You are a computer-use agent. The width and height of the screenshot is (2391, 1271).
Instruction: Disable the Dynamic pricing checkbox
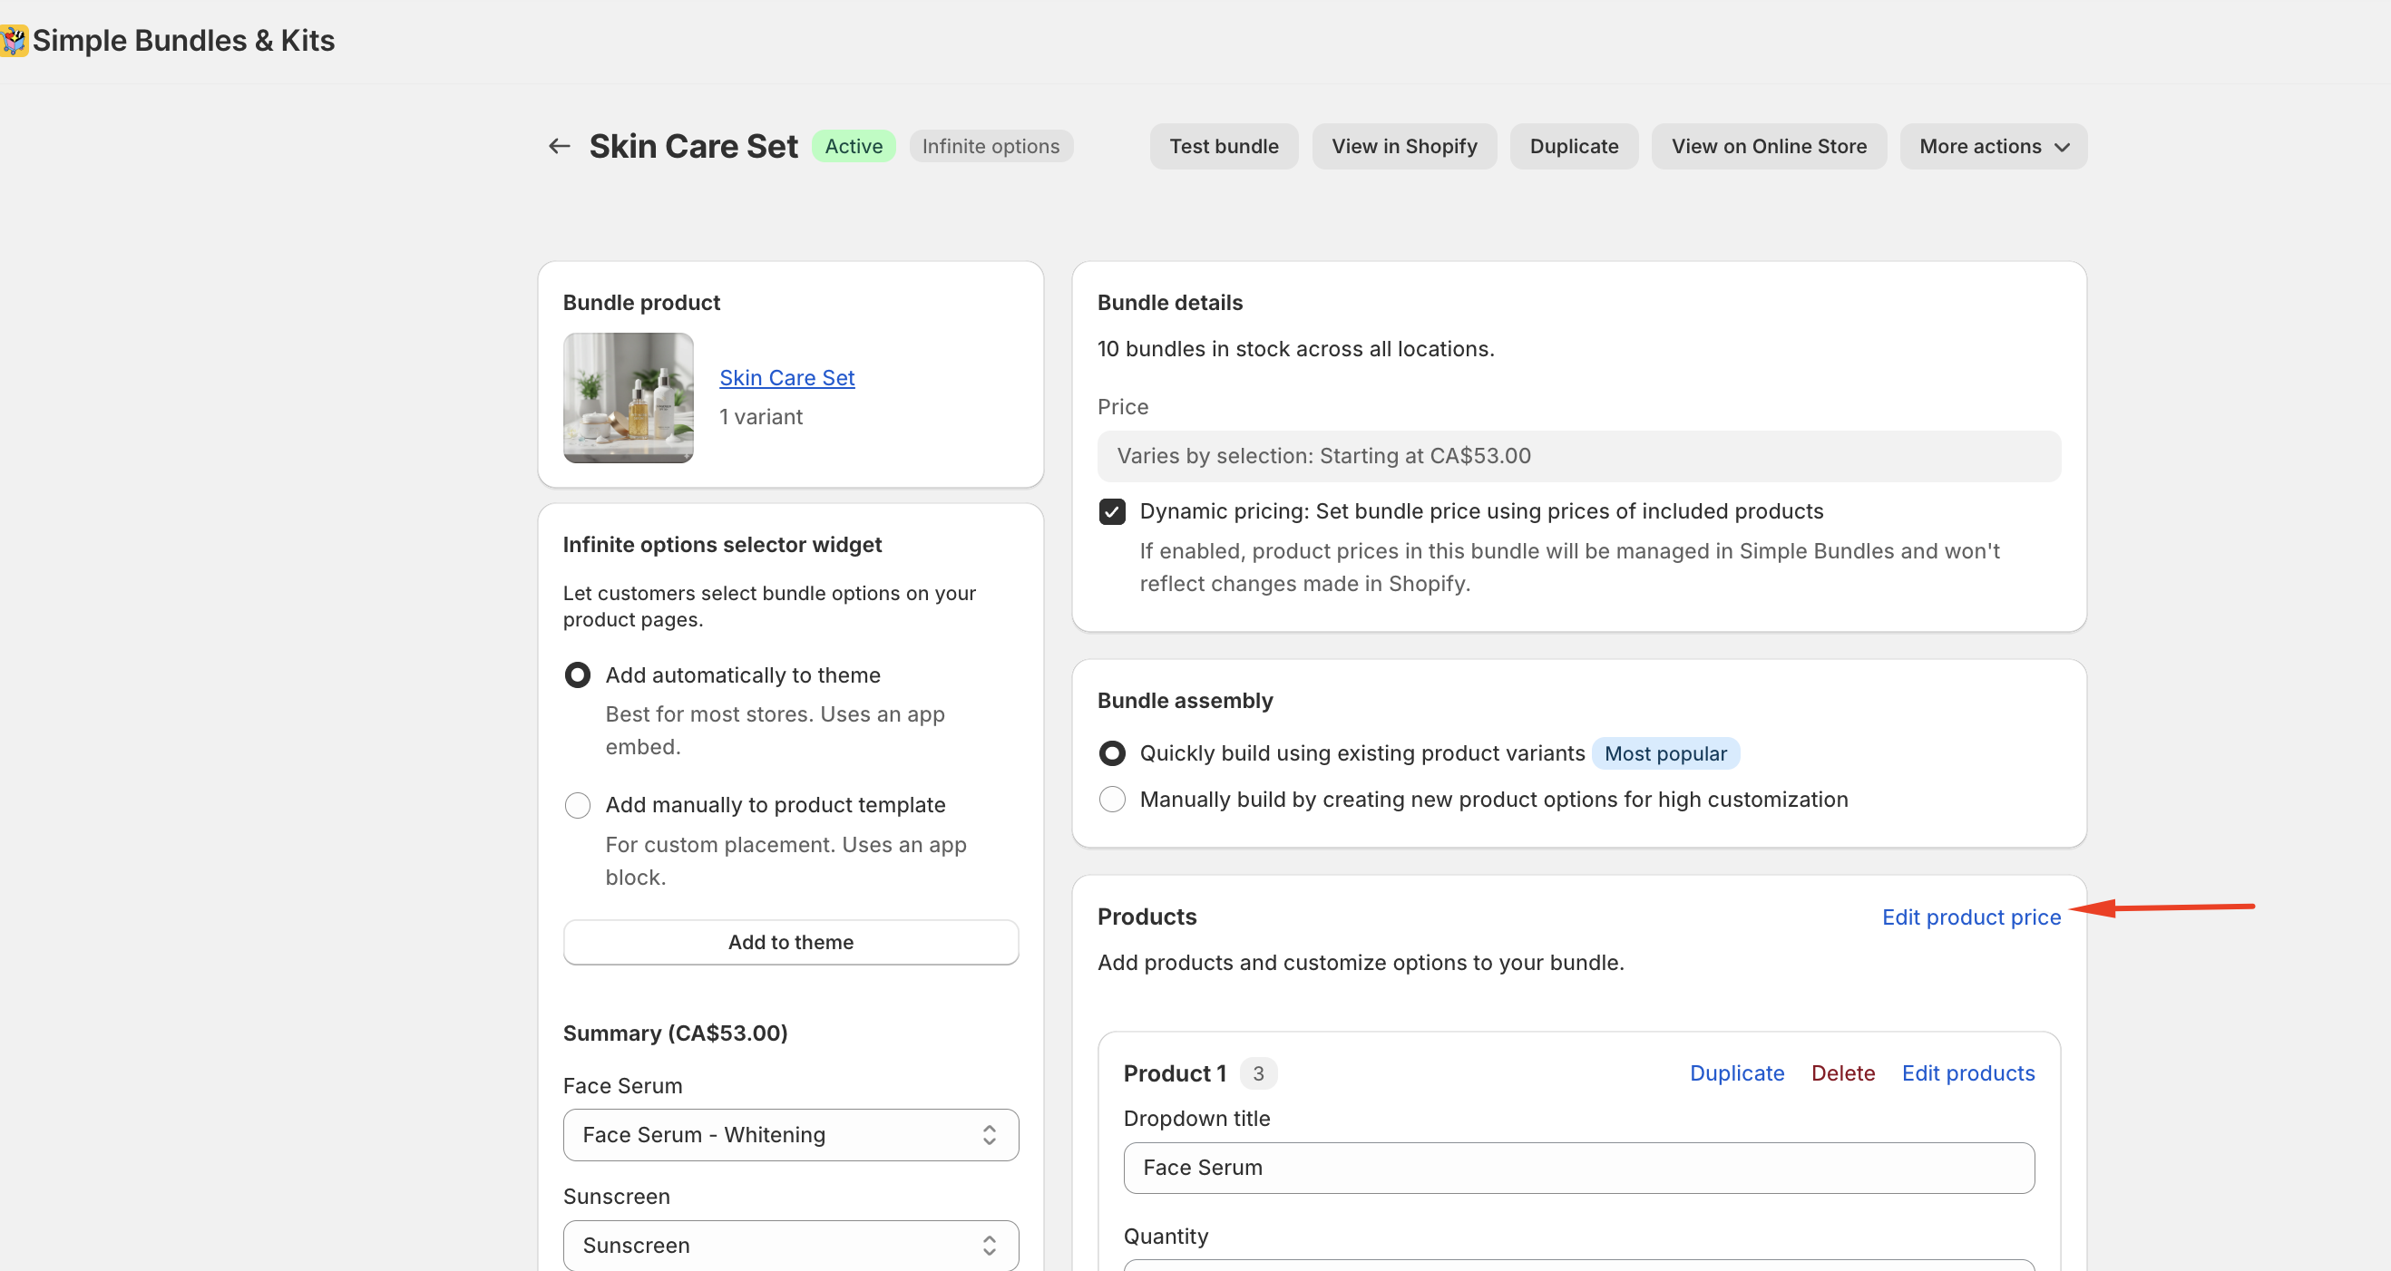tap(1111, 512)
